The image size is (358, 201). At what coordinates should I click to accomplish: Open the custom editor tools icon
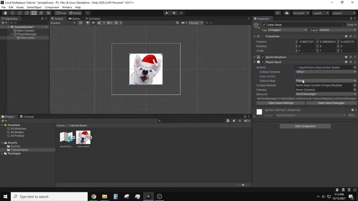pyautogui.click(x=49, y=13)
